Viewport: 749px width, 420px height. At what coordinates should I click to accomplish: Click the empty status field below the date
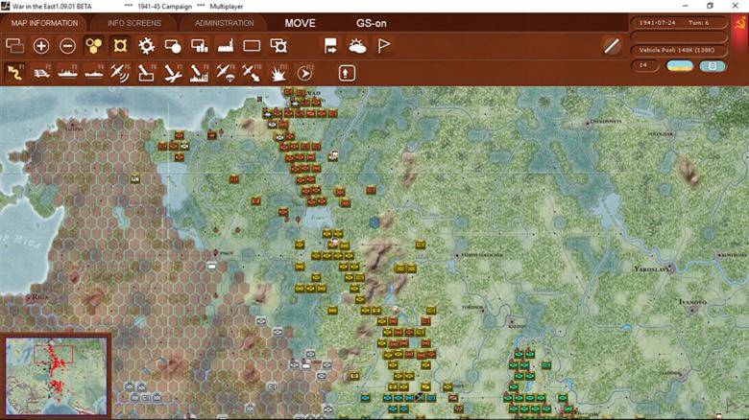pyautogui.click(x=679, y=36)
